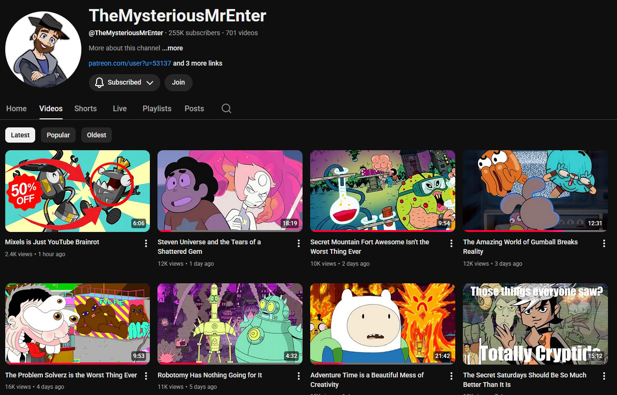Play the Robotomy video thumbnail
Viewport: 617px width, 395px height.
pyautogui.click(x=230, y=324)
